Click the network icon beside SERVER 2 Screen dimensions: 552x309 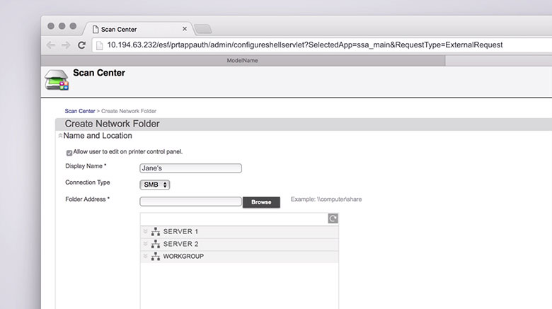coord(156,244)
